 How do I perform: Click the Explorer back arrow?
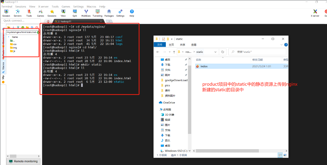[x=158, y=52]
